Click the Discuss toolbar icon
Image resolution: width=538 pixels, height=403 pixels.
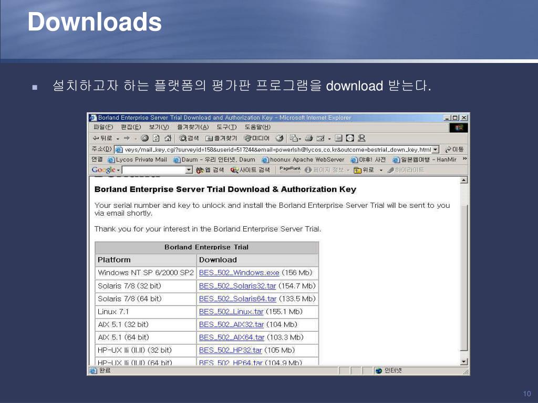click(x=339, y=138)
